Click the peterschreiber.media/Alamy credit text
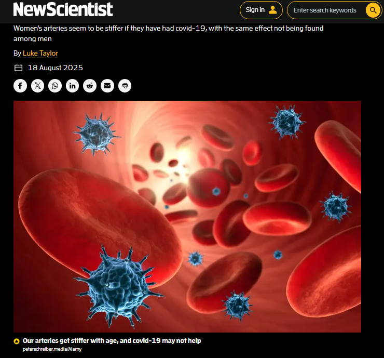Image resolution: width=384 pixels, height=358 pixels. [52, 349]
